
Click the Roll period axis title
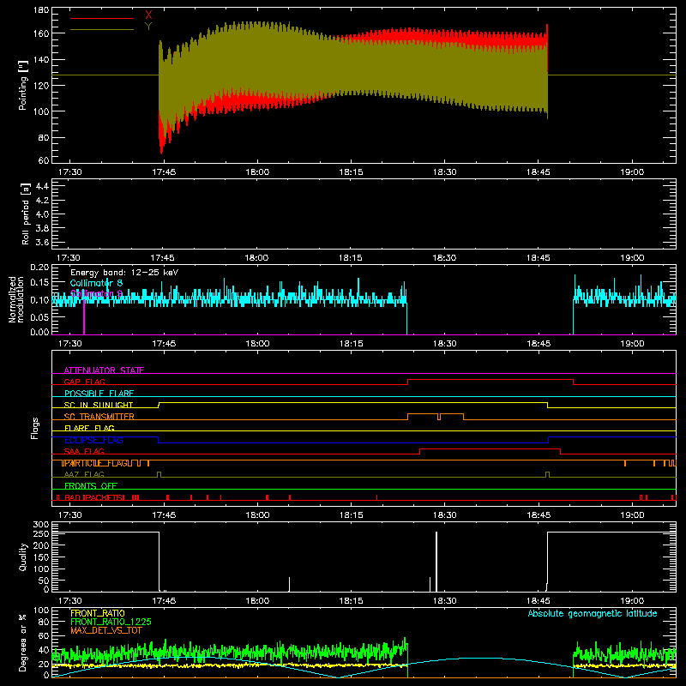25,214
